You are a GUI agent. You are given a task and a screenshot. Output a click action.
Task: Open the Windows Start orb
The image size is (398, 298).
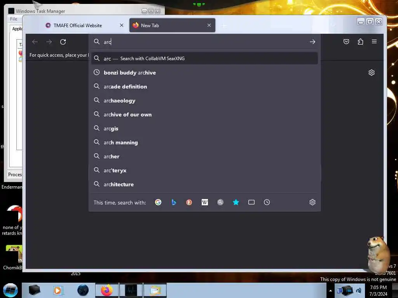click(x=10, y=290)
